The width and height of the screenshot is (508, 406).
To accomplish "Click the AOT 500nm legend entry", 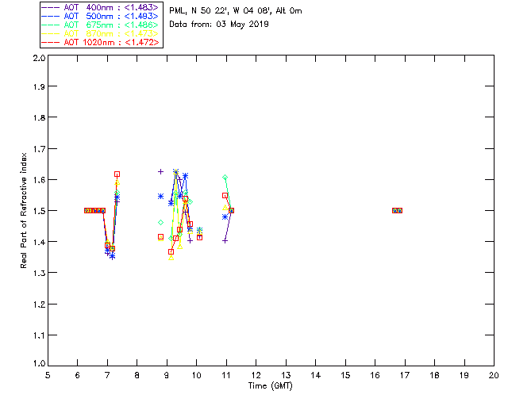I will pos(100,16).
